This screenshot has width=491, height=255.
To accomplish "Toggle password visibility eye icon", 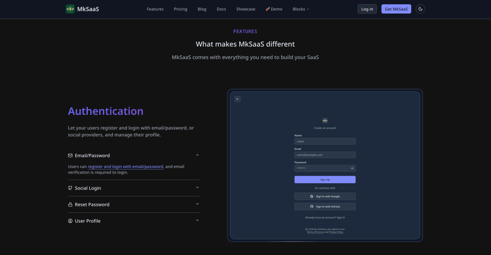I will coord(352,168).
